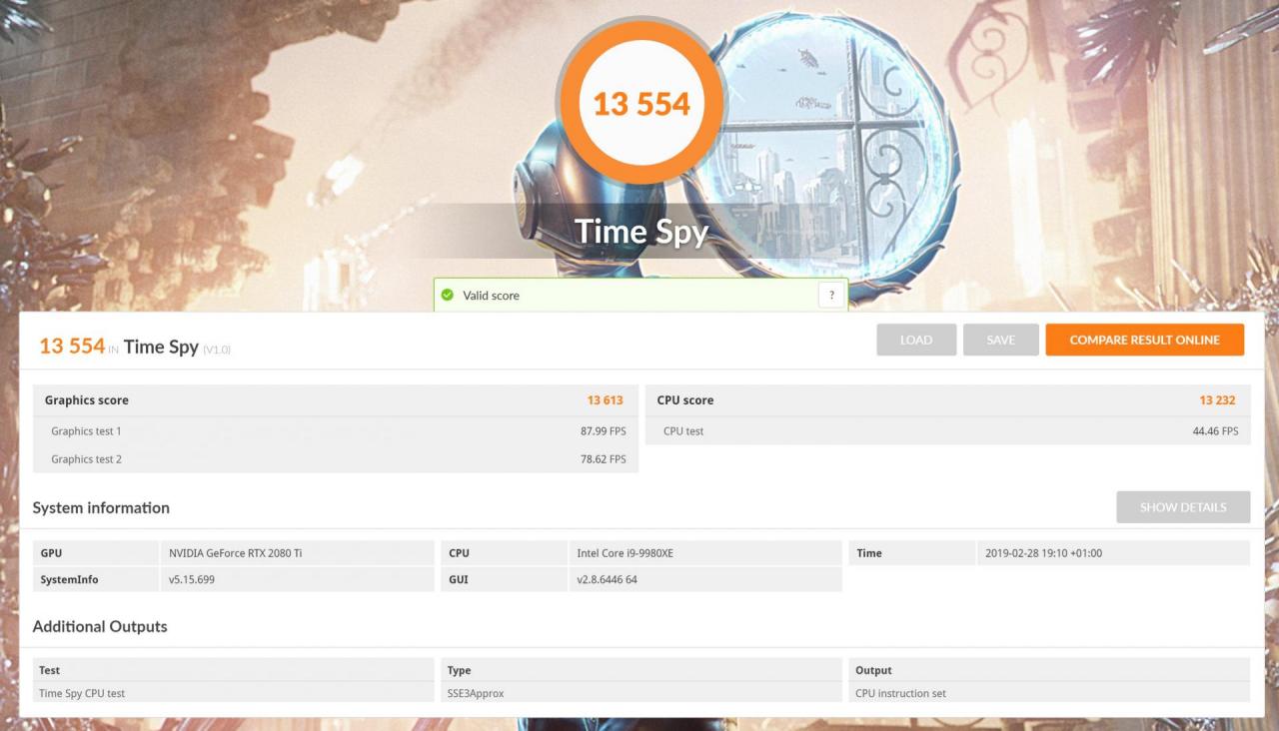The width and height of the screenshot is (1279, 731).
Task: Click the Graphics test 2 row label
Action: pos(86,459)
